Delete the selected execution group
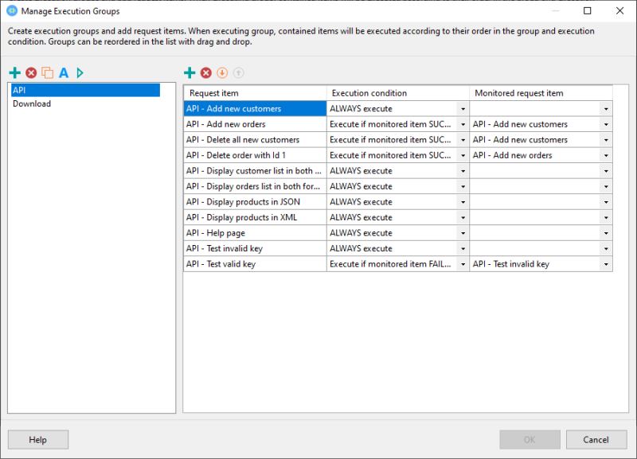 [x=31, y=73]
